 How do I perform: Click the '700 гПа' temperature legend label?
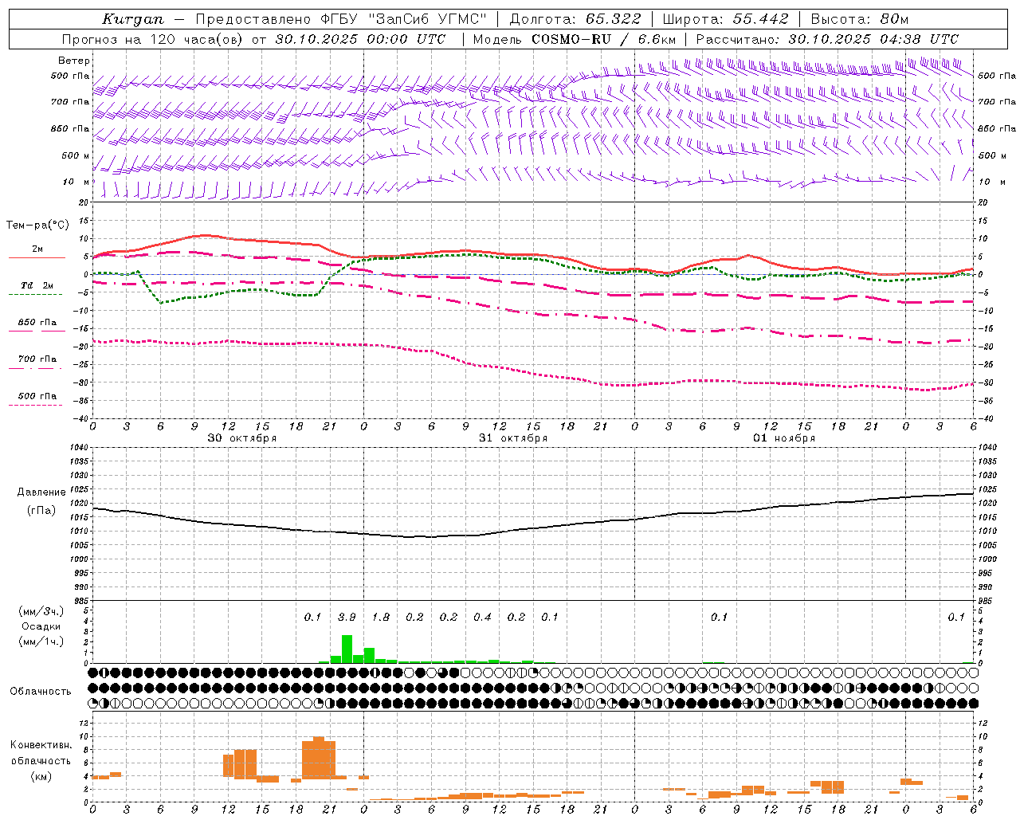coord(37,359)
